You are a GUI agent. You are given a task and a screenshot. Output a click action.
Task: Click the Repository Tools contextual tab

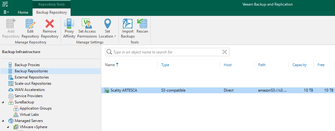point(52,4)
